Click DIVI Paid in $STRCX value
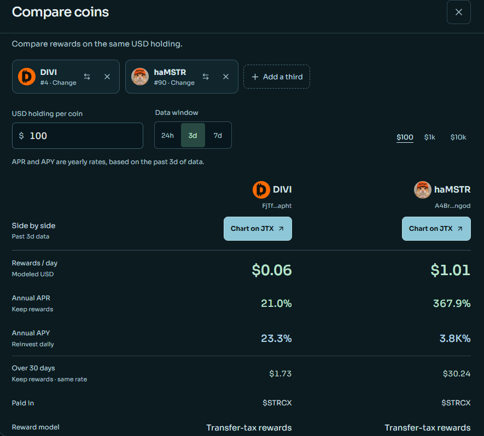Screen dimensions: 484x436 (277, 403)
